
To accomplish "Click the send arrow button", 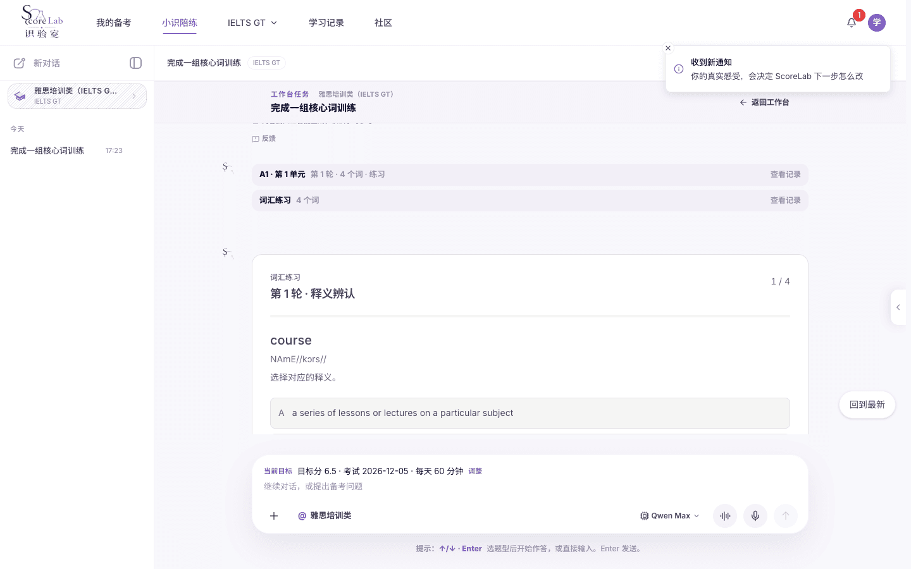I will (x=786, y=516).
